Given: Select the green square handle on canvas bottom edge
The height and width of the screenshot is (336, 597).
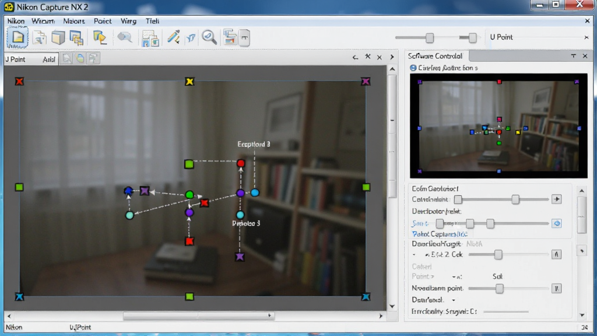Looking at the screenshot, I should (x=189, y=297).
